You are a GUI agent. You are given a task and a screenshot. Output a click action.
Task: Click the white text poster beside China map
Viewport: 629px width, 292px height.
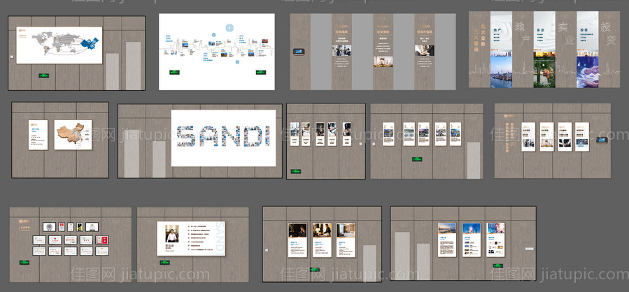pos(38,134)
